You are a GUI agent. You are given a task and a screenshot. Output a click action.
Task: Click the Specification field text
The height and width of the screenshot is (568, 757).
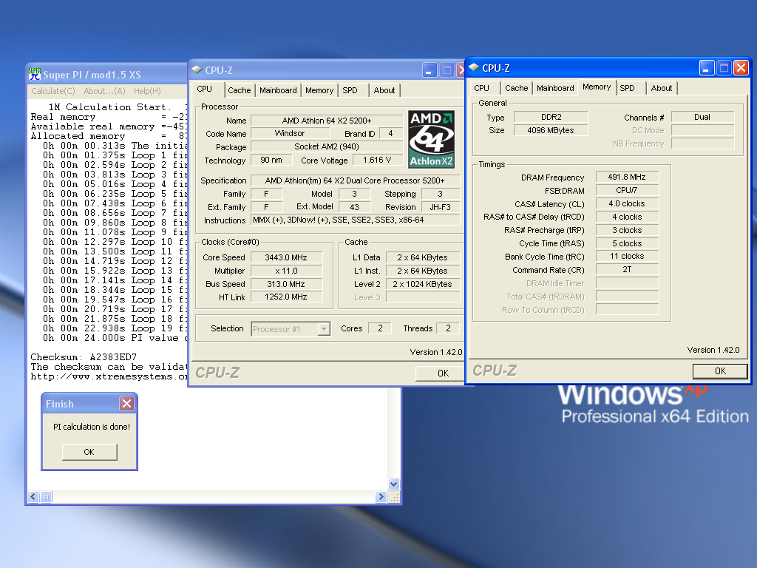point(355,180)
